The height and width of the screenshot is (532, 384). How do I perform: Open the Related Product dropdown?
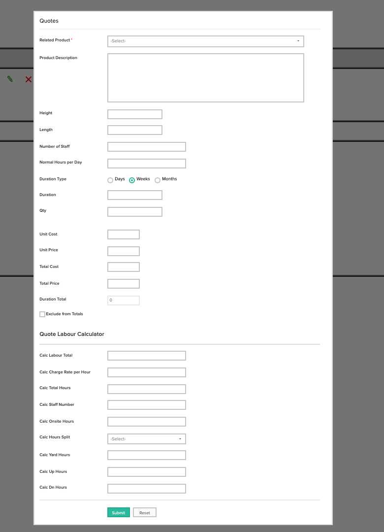tap(206, 41)
